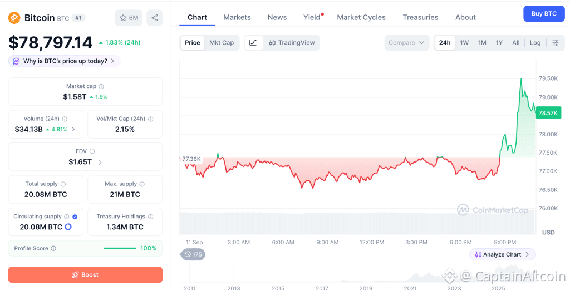The width and height of the screenshot is (570, 290).
Task: Click Market cap info icon
Action: [101, 86]
